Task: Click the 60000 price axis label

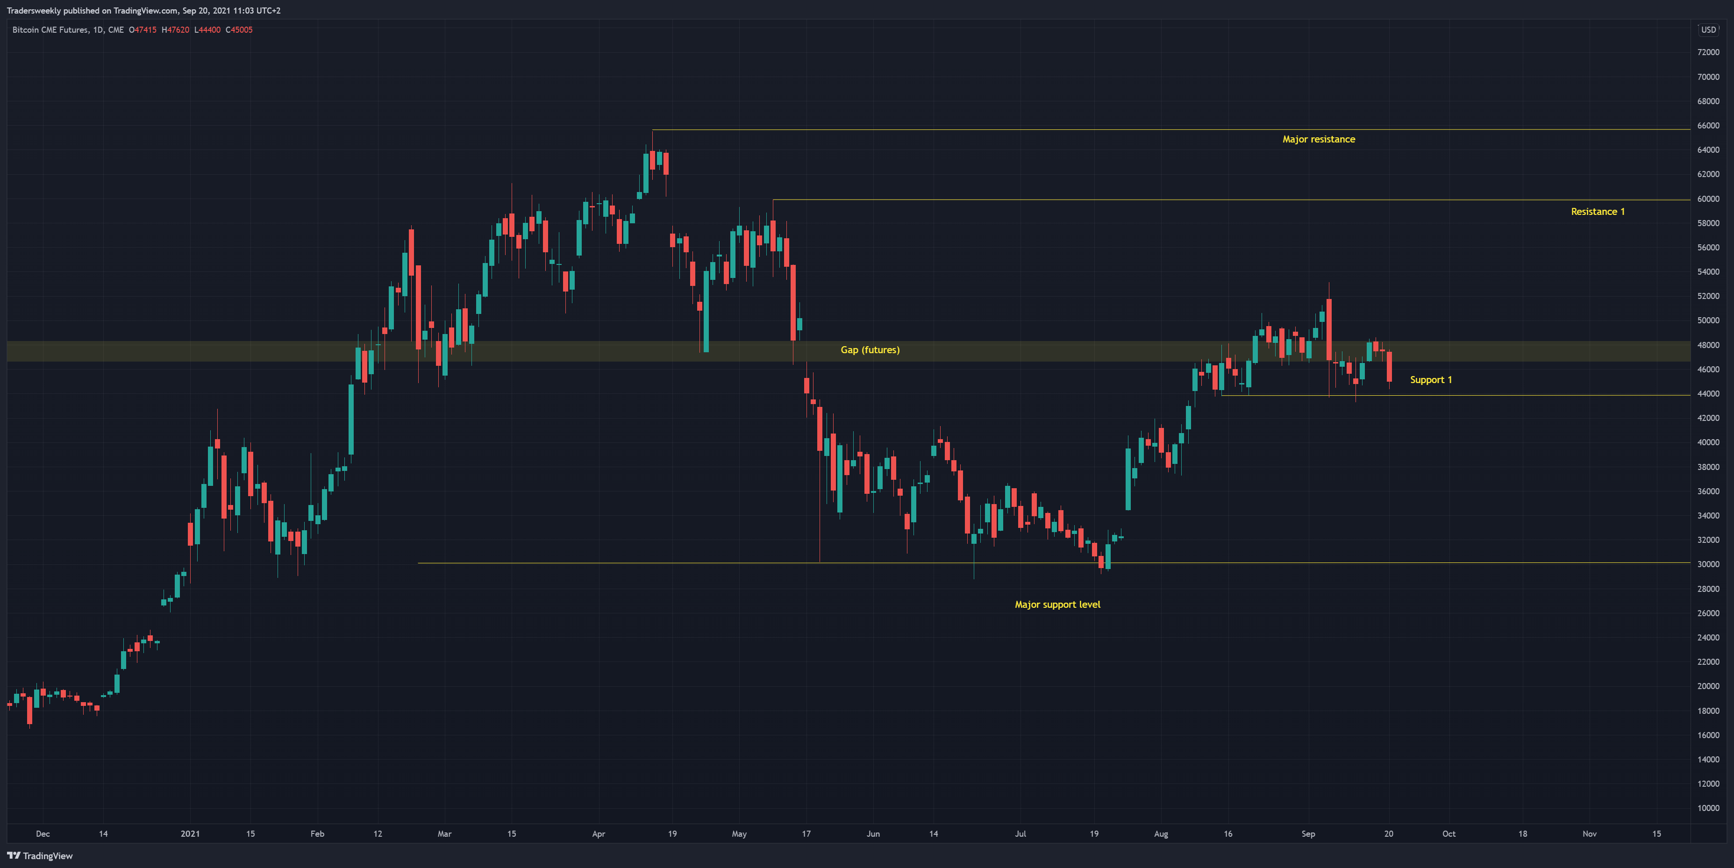Action: [1708, 199]
